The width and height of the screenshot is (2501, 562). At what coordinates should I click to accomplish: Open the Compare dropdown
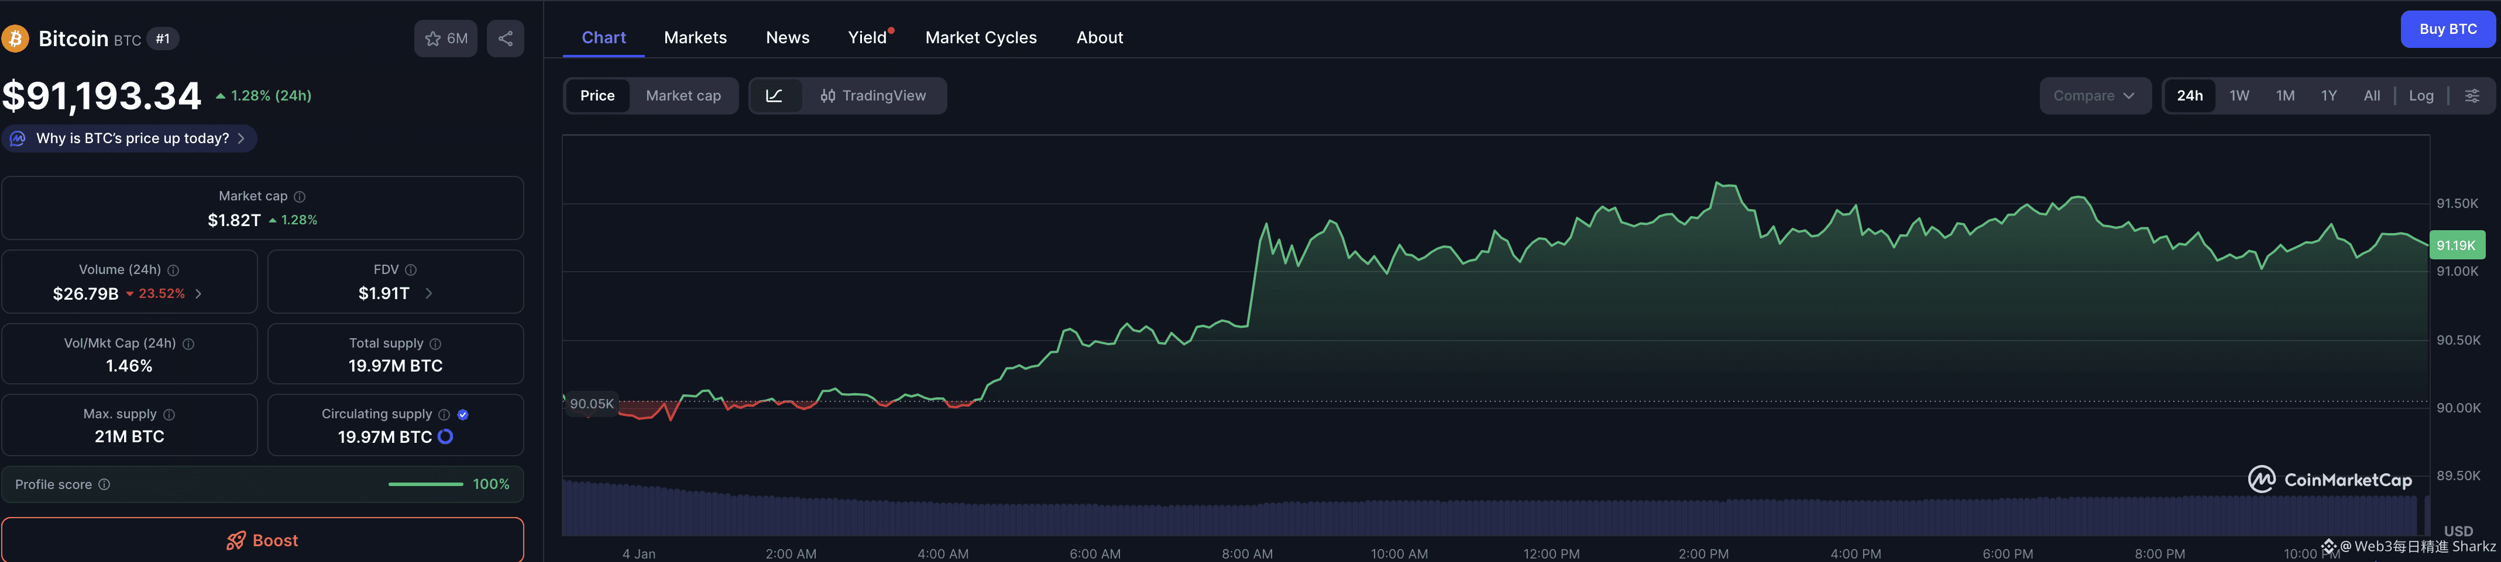2093,96
